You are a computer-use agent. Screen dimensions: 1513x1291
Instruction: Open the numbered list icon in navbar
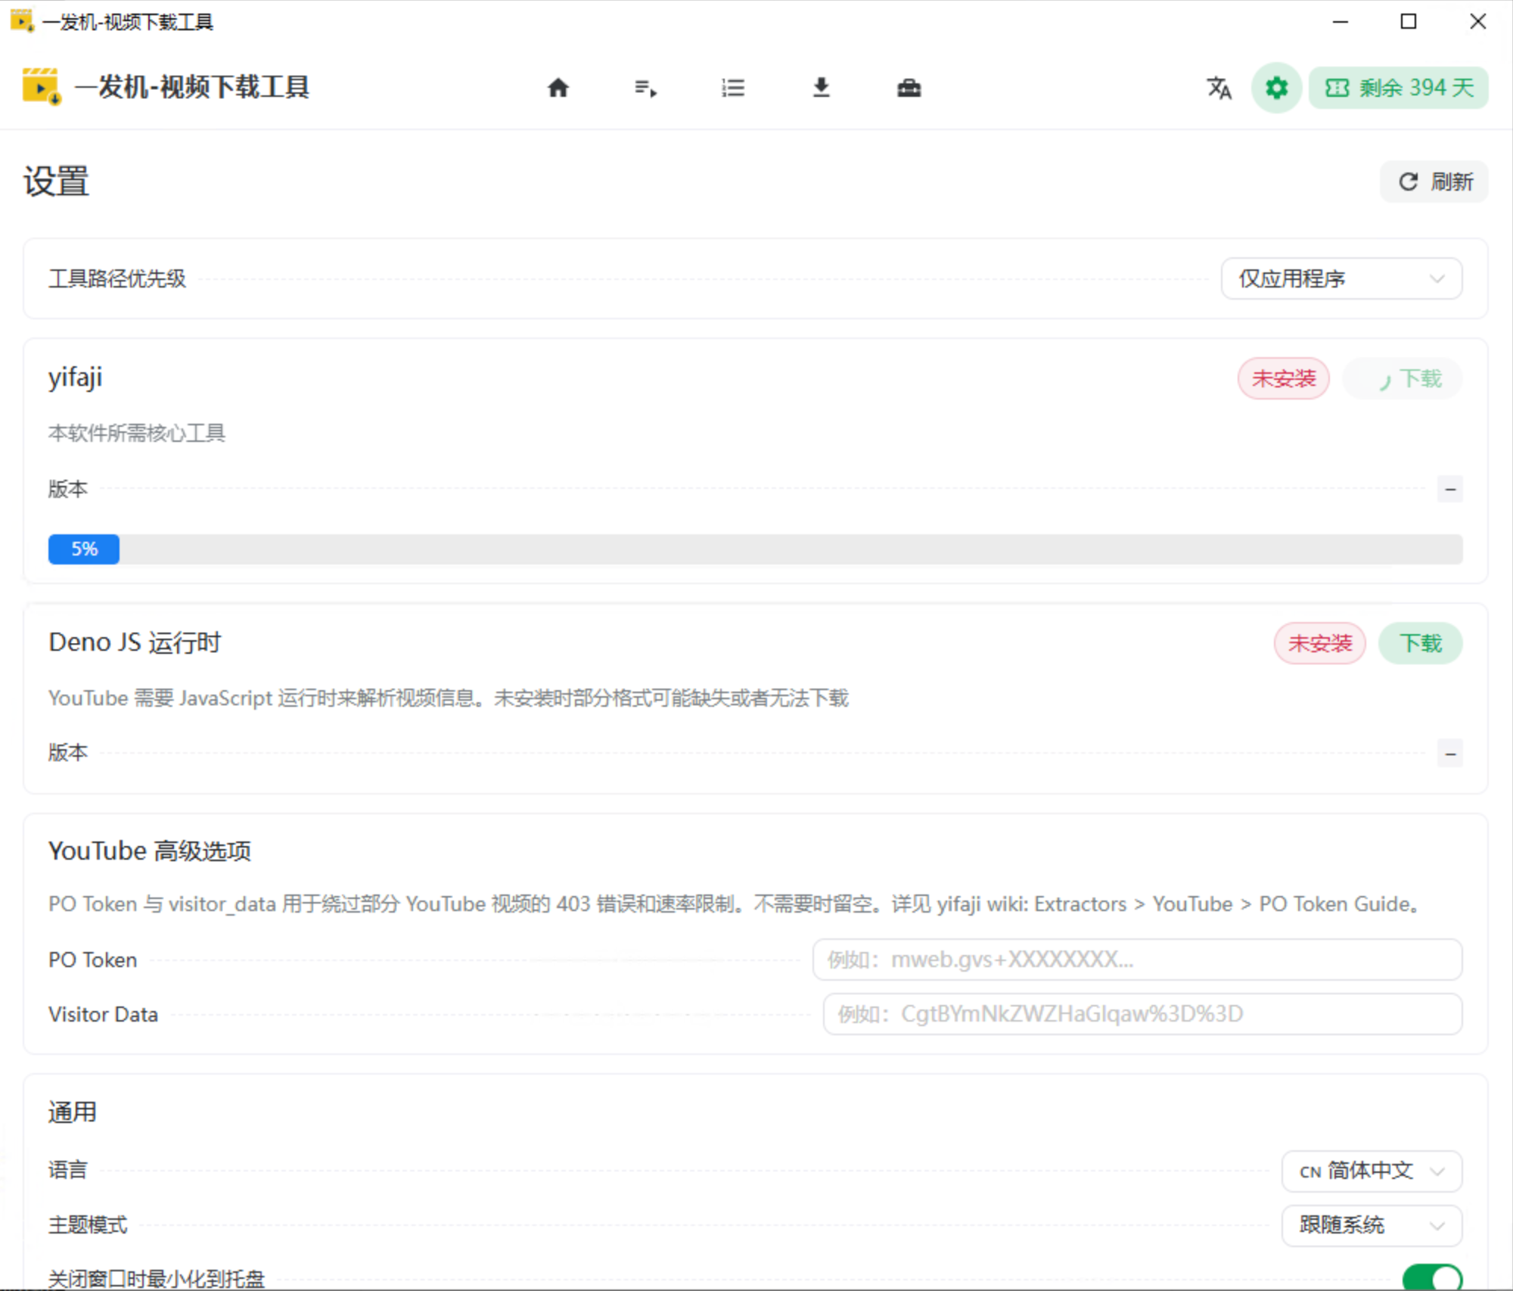(733, 88)
